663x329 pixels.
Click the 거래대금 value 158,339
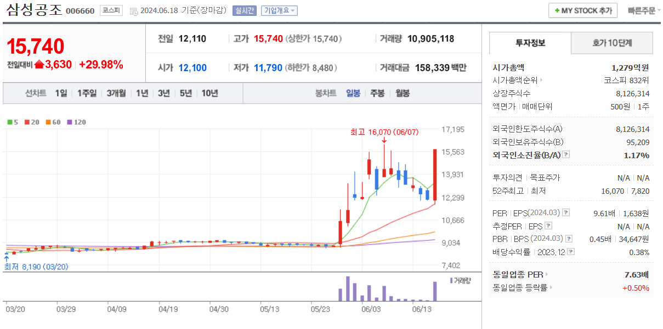pyautogui.click(x=432, y=68)
